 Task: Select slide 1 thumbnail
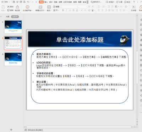pyautogui.click(x=13, y=27)
